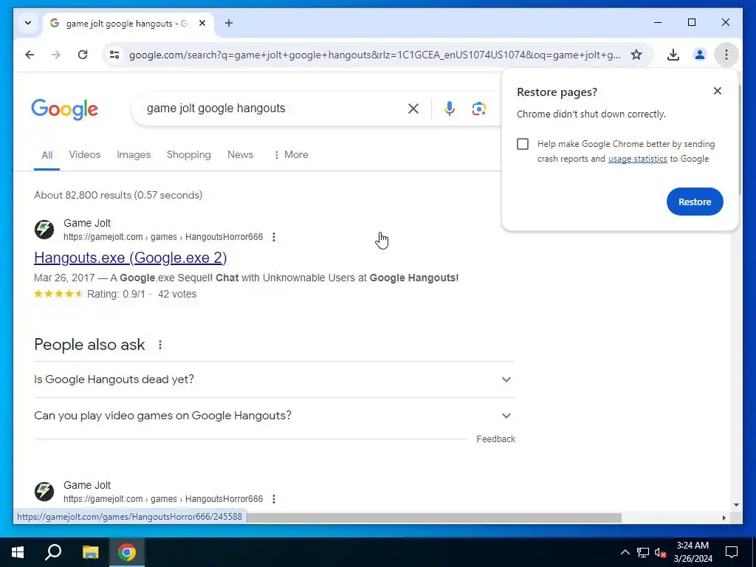The width and height of the screenshot is (756, 567).
Task: Expand 'Is Google Hangouts dead yet?' question
Action: point(275,379)
